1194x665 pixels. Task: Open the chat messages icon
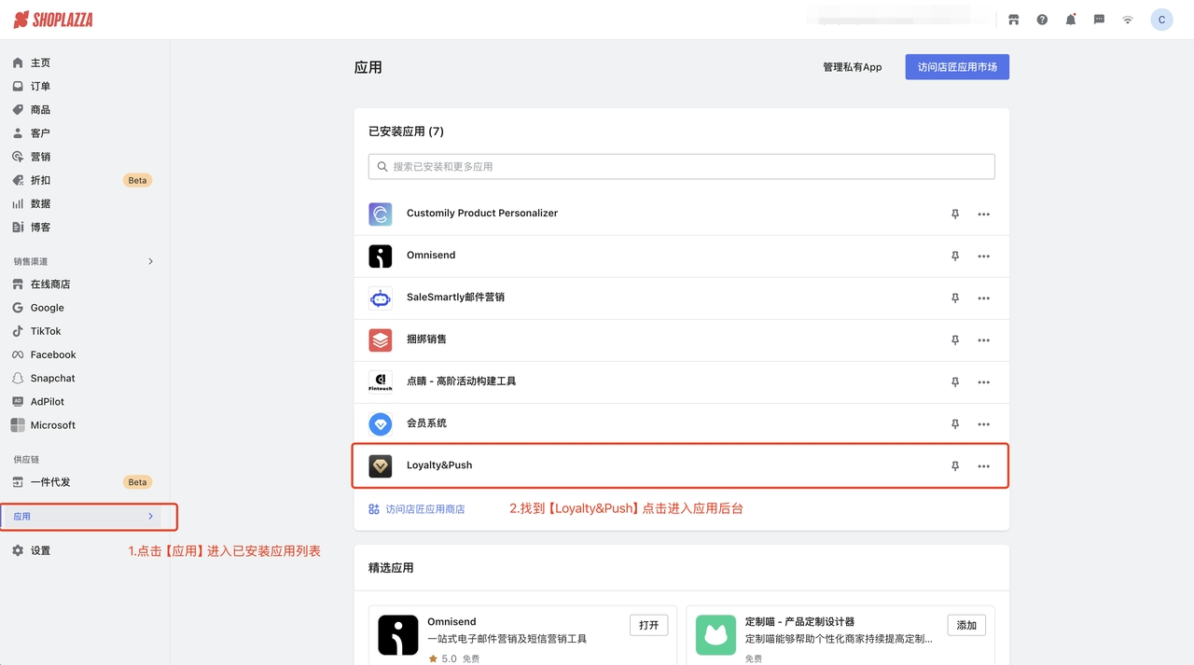1099,20
